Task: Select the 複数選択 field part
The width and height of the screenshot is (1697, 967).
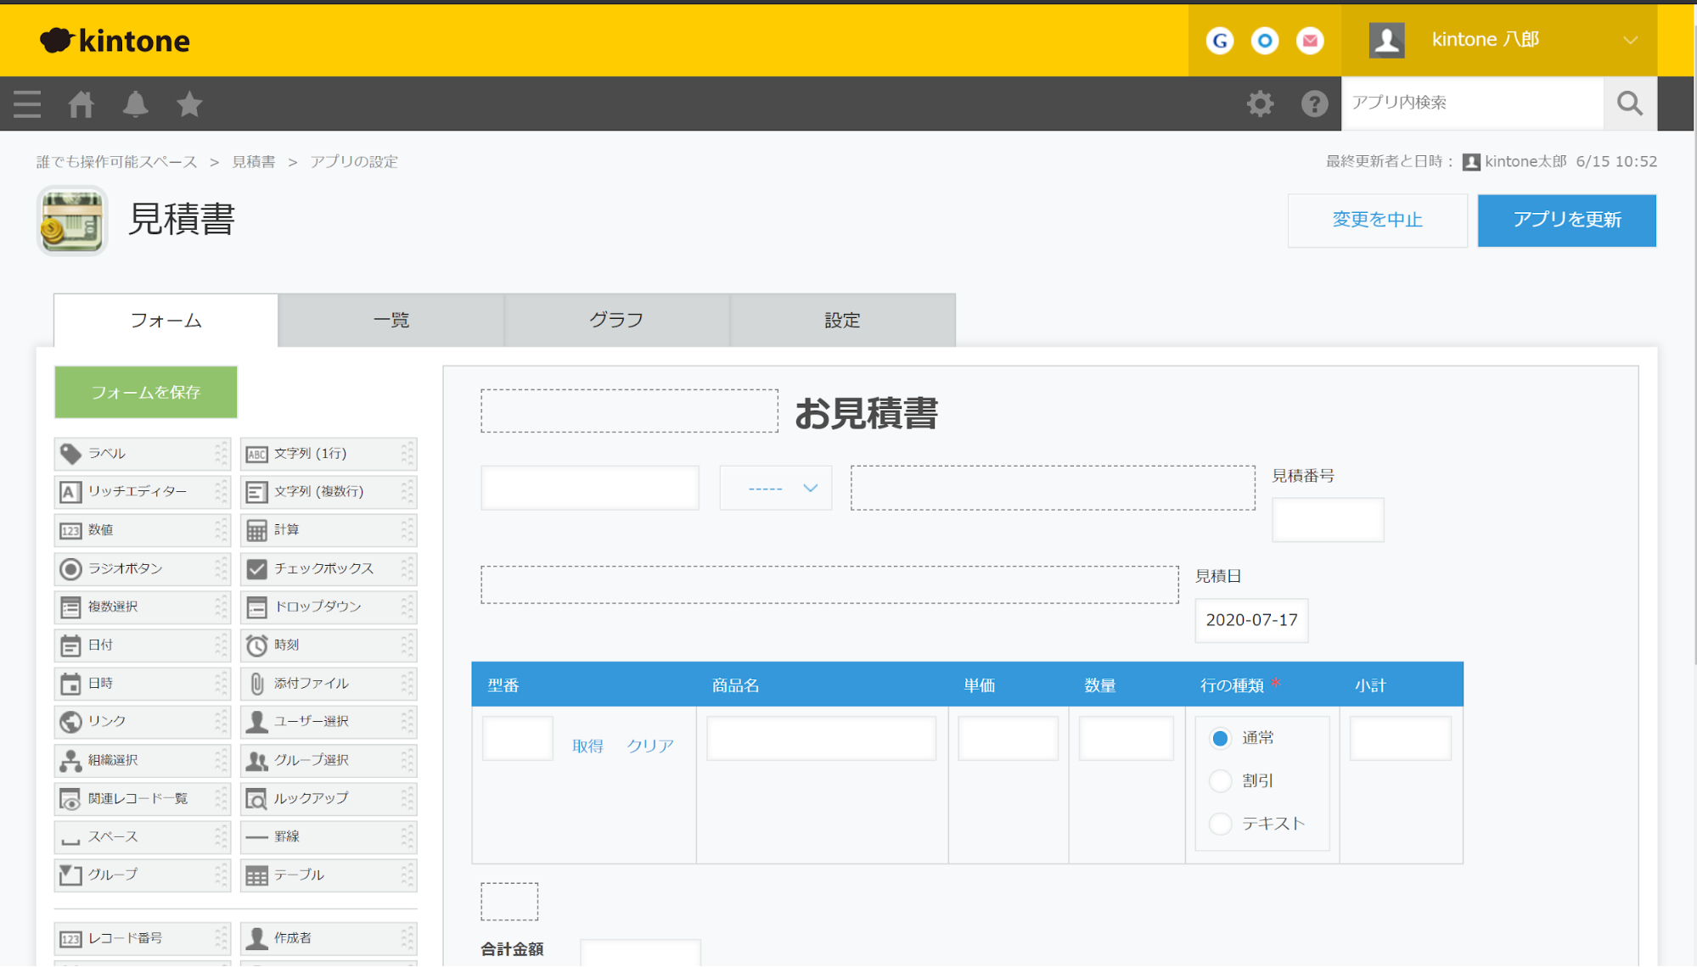Action: point(142,606)
